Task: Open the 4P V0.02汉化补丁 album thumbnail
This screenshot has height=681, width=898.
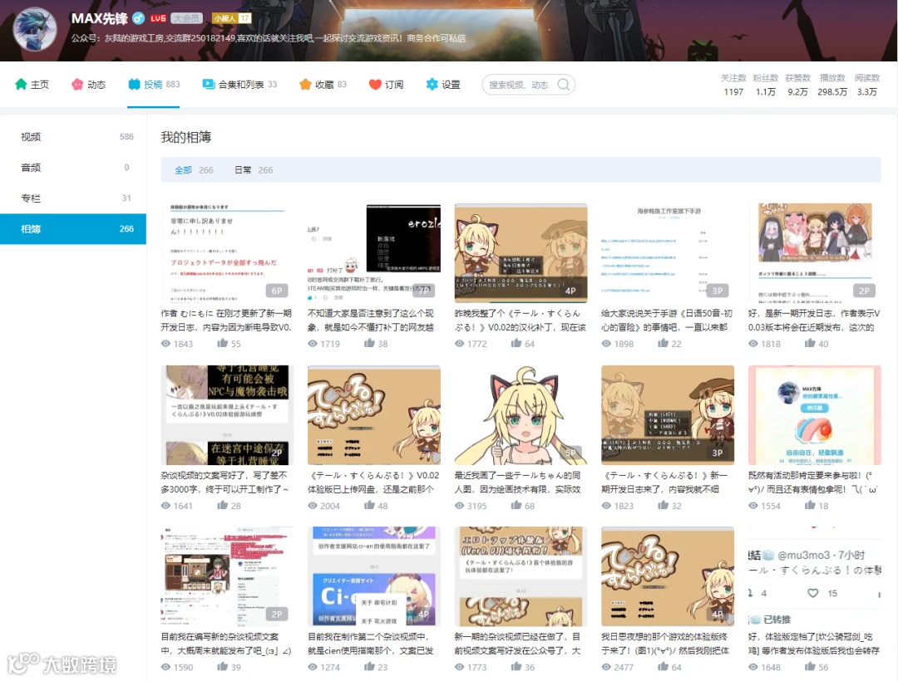Action: coord(521,252)
